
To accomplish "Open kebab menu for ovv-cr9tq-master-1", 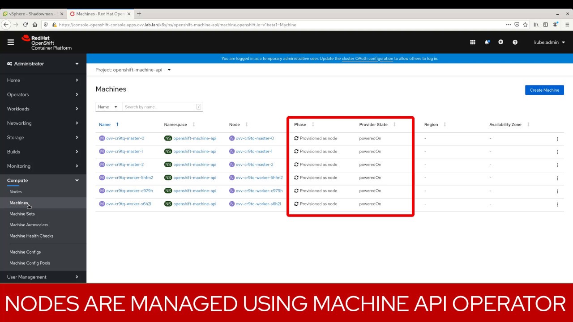I will coord(557,152).
